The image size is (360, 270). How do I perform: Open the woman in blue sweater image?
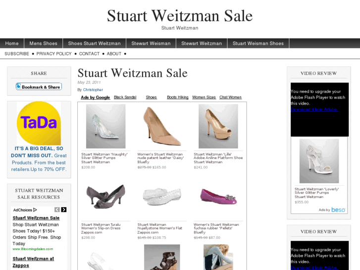218,257
